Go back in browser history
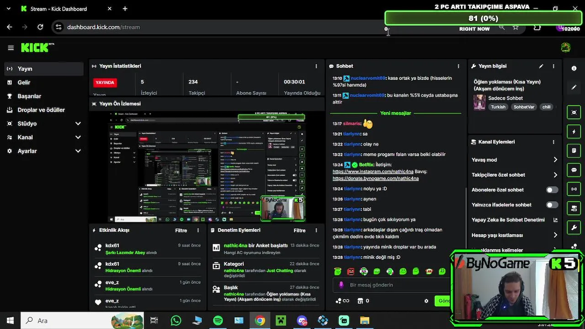 (x=10, y=27)
